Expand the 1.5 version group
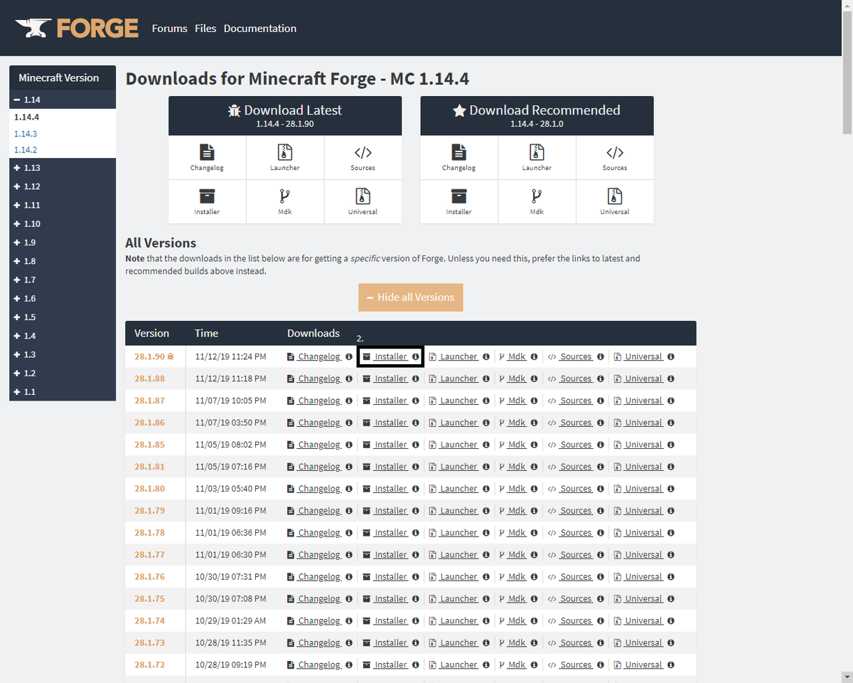 pos(63,317)
